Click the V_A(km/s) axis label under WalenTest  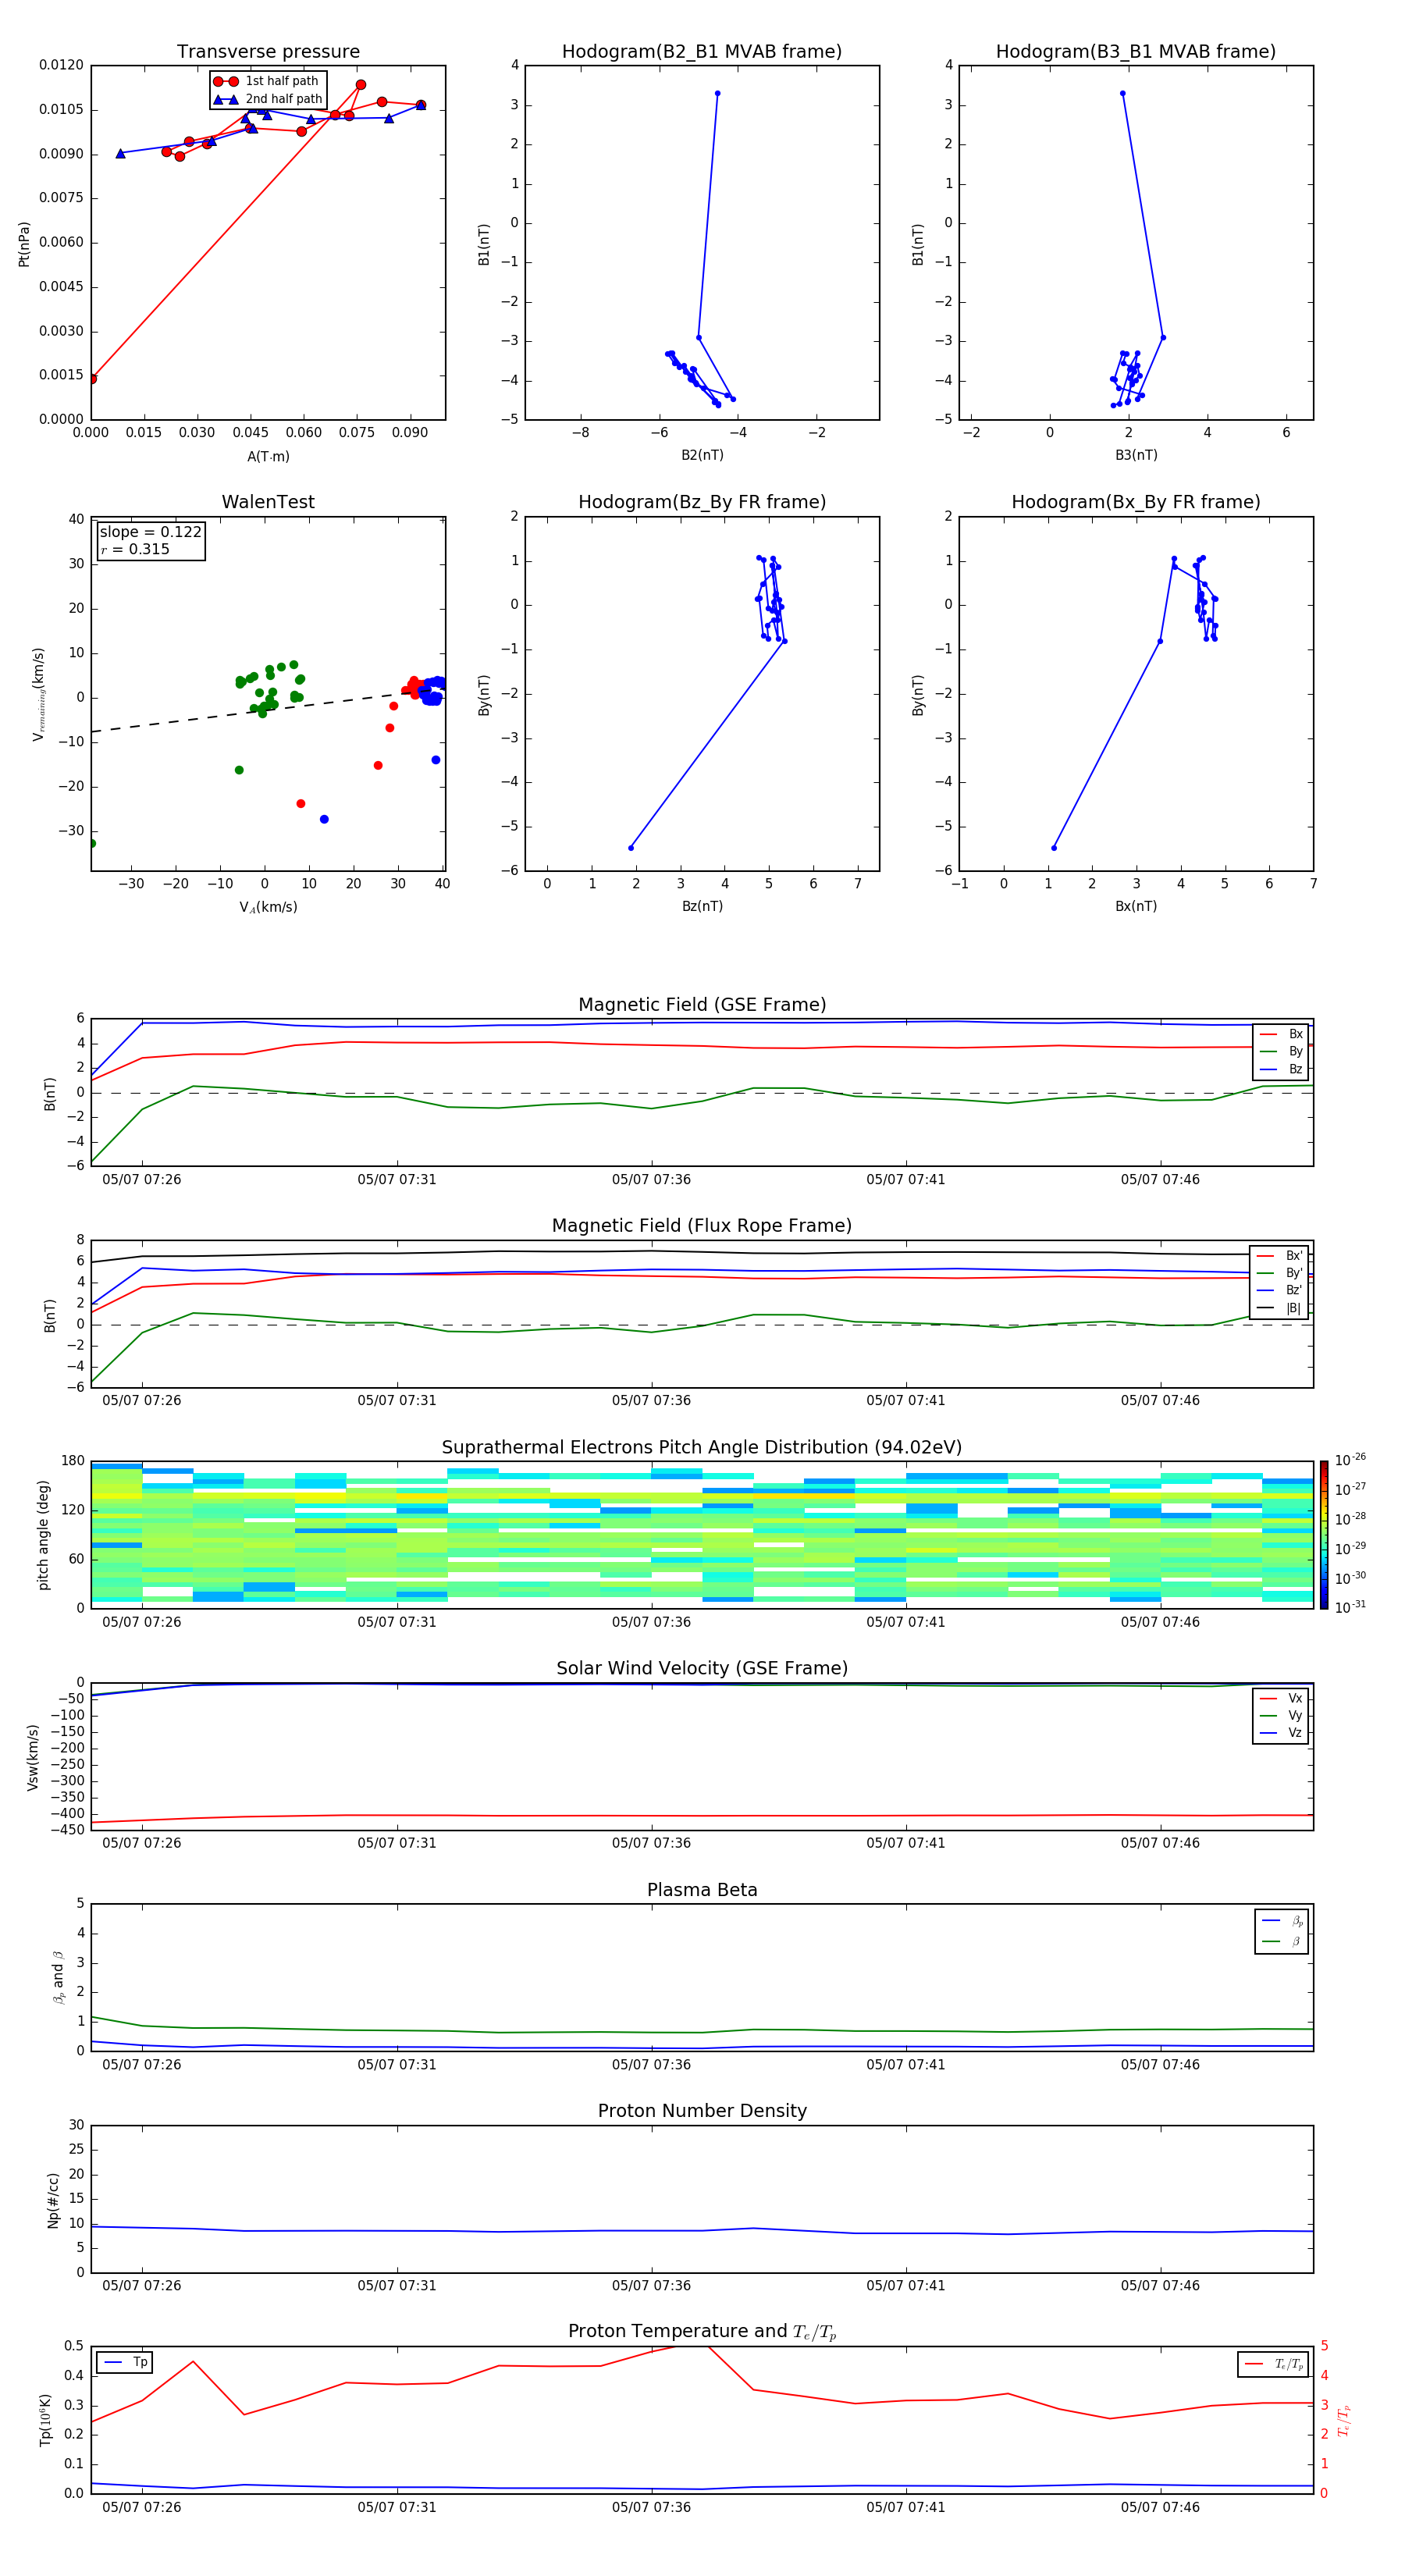coord(268,907)
